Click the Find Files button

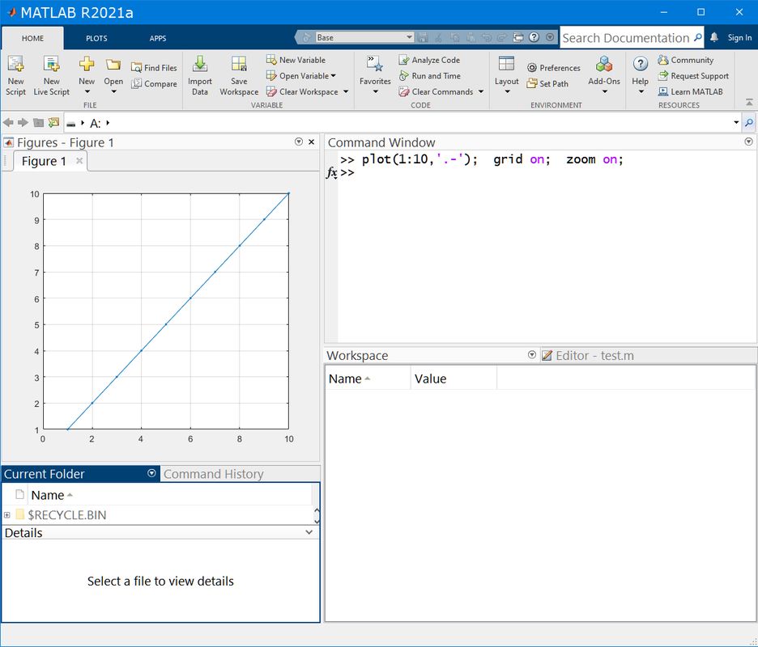pos(153,68)
